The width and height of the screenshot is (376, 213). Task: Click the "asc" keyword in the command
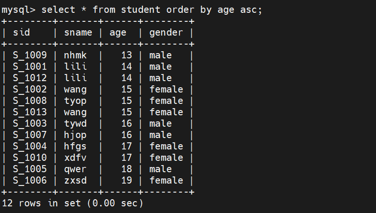click(x=252, y=10)
